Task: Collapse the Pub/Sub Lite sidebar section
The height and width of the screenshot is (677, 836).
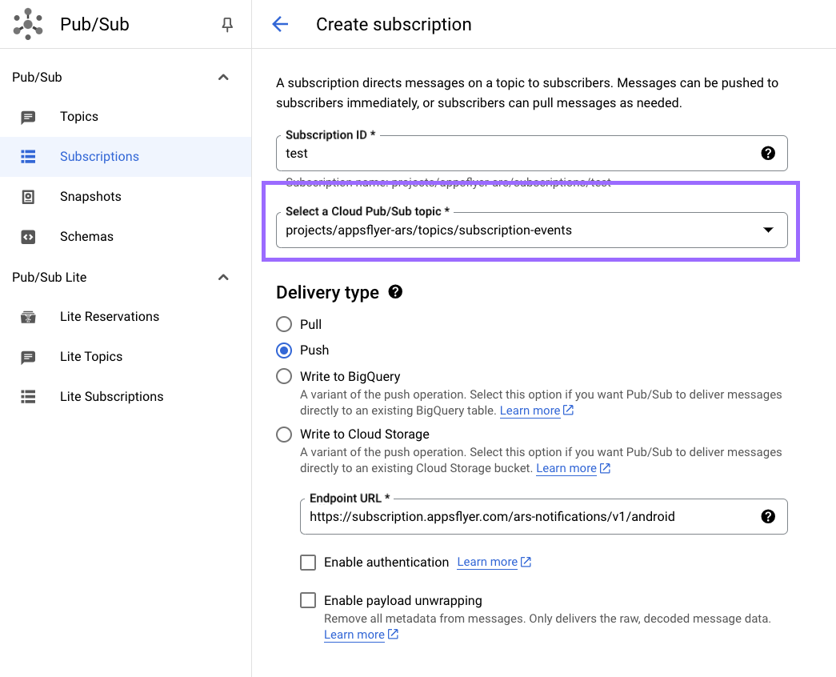Action: pyautogui.click(x=223, y=278)
